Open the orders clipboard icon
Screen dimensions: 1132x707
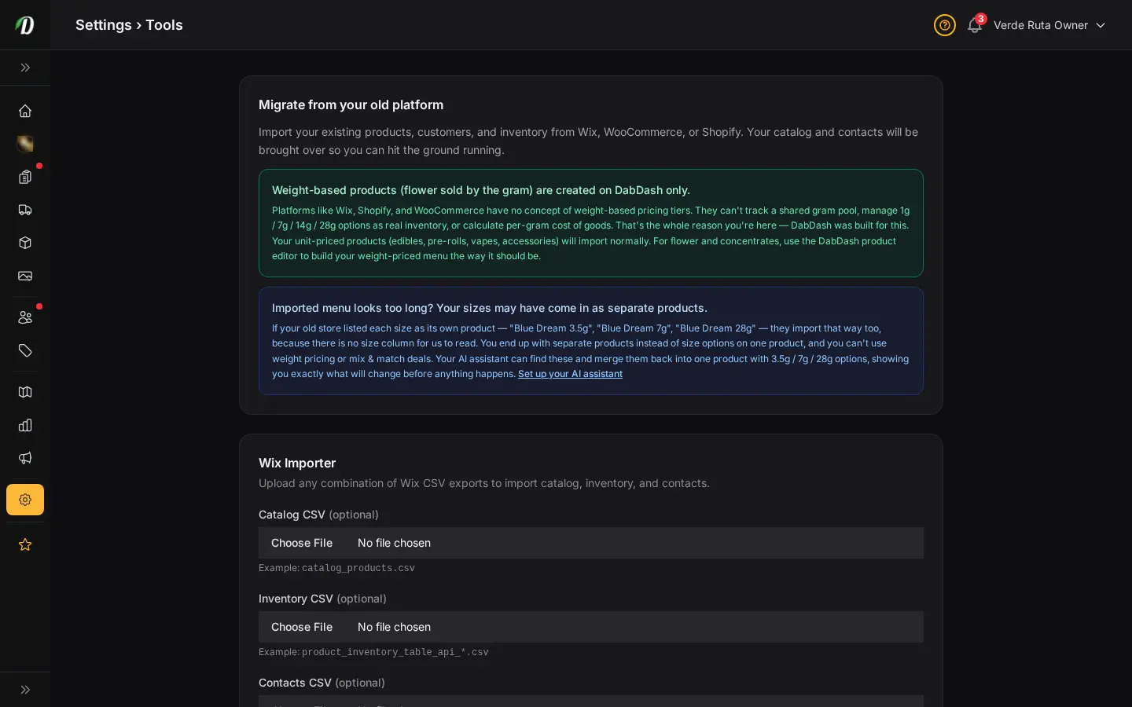(25, 177)
